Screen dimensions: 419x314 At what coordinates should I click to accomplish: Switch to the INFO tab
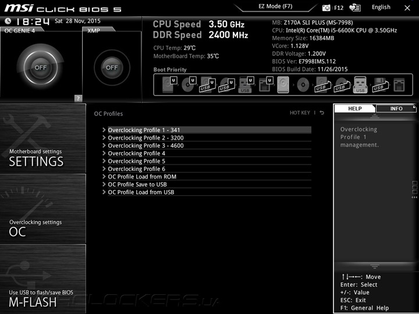396,108
